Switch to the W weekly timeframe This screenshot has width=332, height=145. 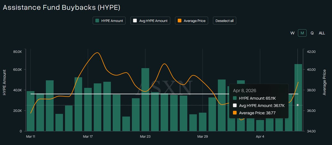(x=292, y=33)
